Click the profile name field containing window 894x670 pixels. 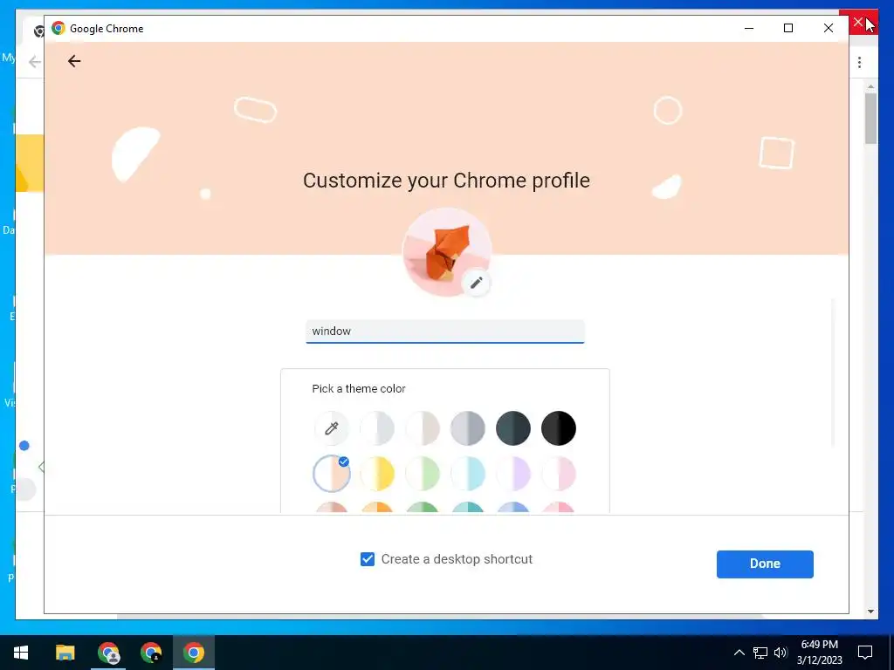pos(444,332)
